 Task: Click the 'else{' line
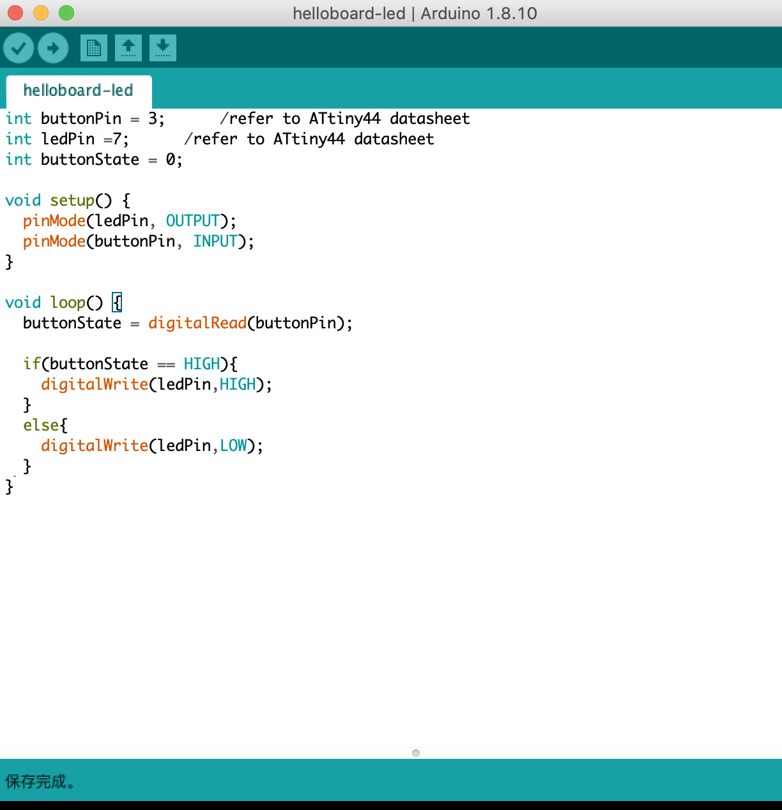[x=45, y=425]
